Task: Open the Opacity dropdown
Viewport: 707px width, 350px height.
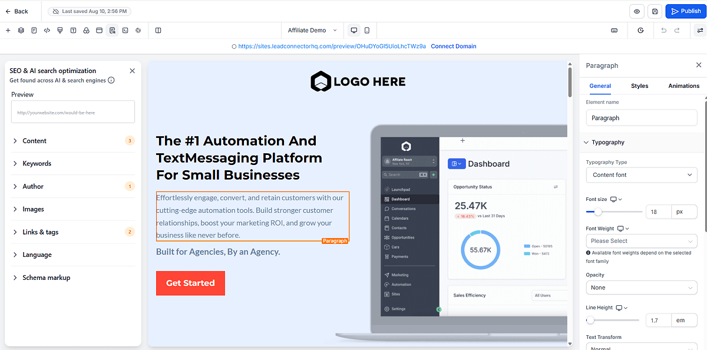Action: click(x=642, y=288)
